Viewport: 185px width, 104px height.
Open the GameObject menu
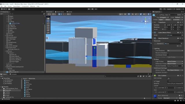click(17, 6)
